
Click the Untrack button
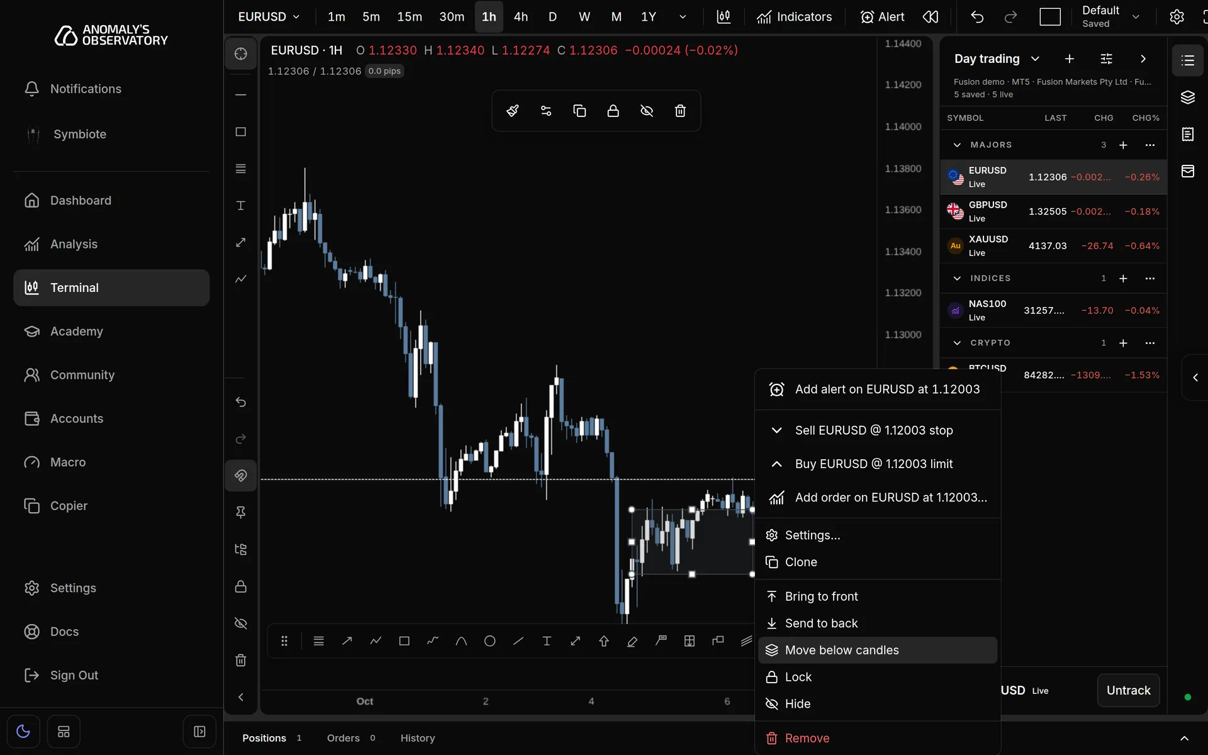coord(1128,690)
